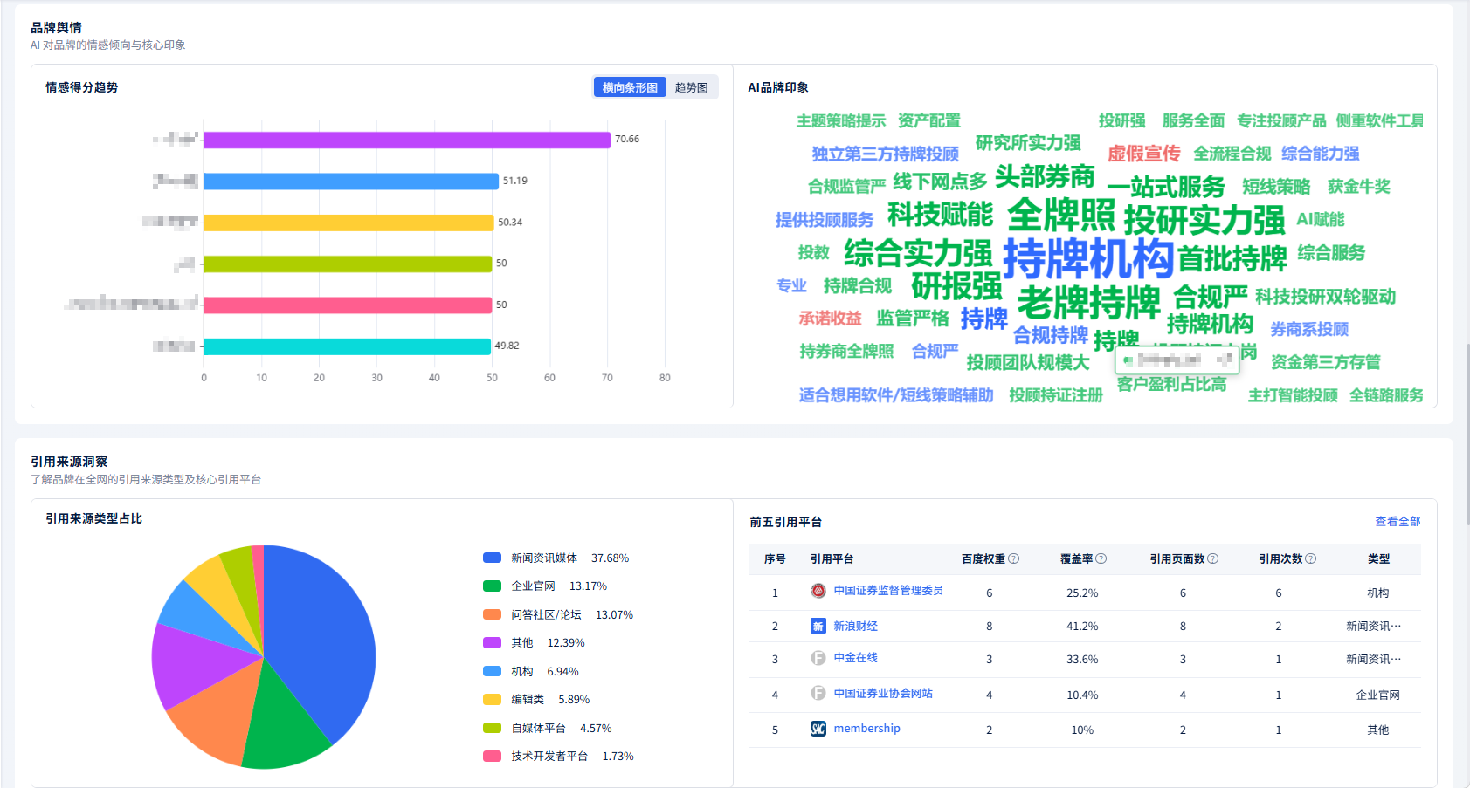Click 首批持牌 in the word cloud
1470x788 pixels.
coord(1232,258)
